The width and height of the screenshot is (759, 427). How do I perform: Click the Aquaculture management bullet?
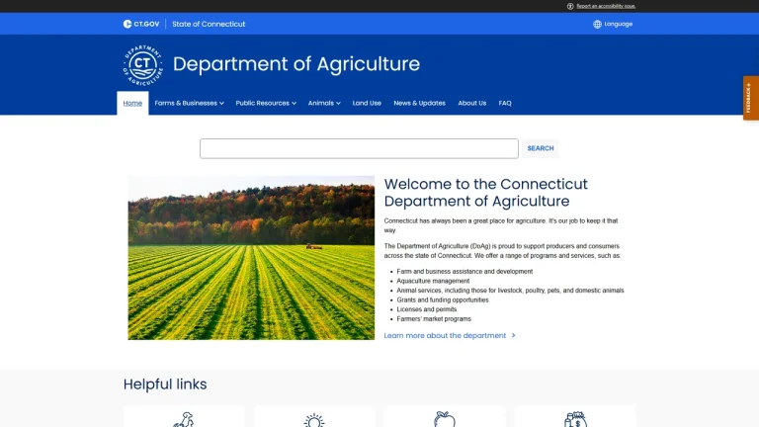coord(433,281)
